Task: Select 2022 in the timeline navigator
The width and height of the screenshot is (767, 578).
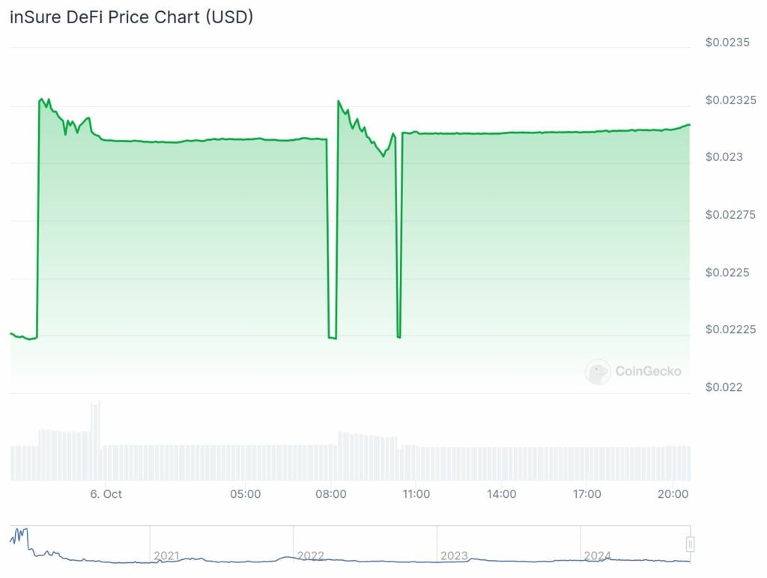Action: (311, 556)
